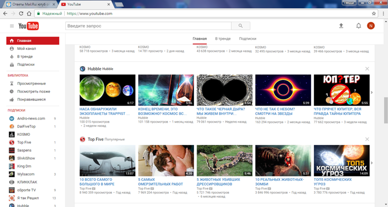Open Просмотренные history

pos(32,83)
